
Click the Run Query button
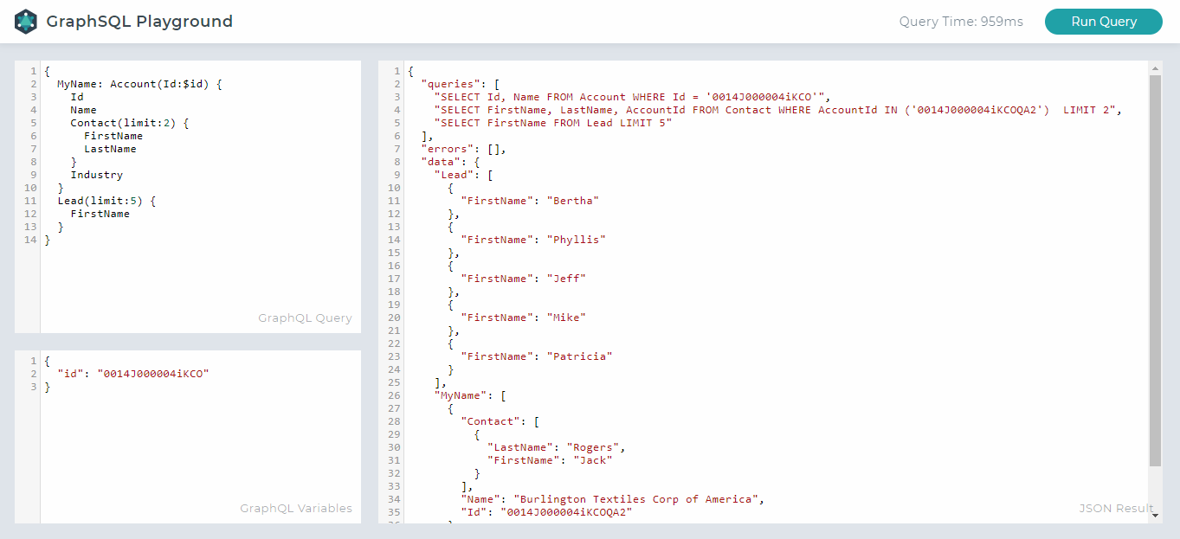point(1103,21)
